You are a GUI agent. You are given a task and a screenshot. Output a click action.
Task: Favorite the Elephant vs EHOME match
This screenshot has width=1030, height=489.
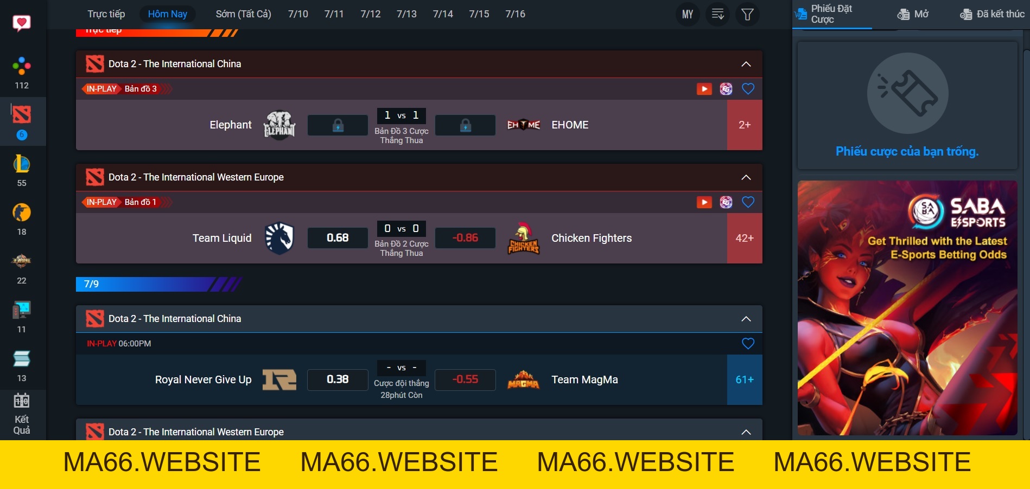pyautogui.click(x=748, y=89)
